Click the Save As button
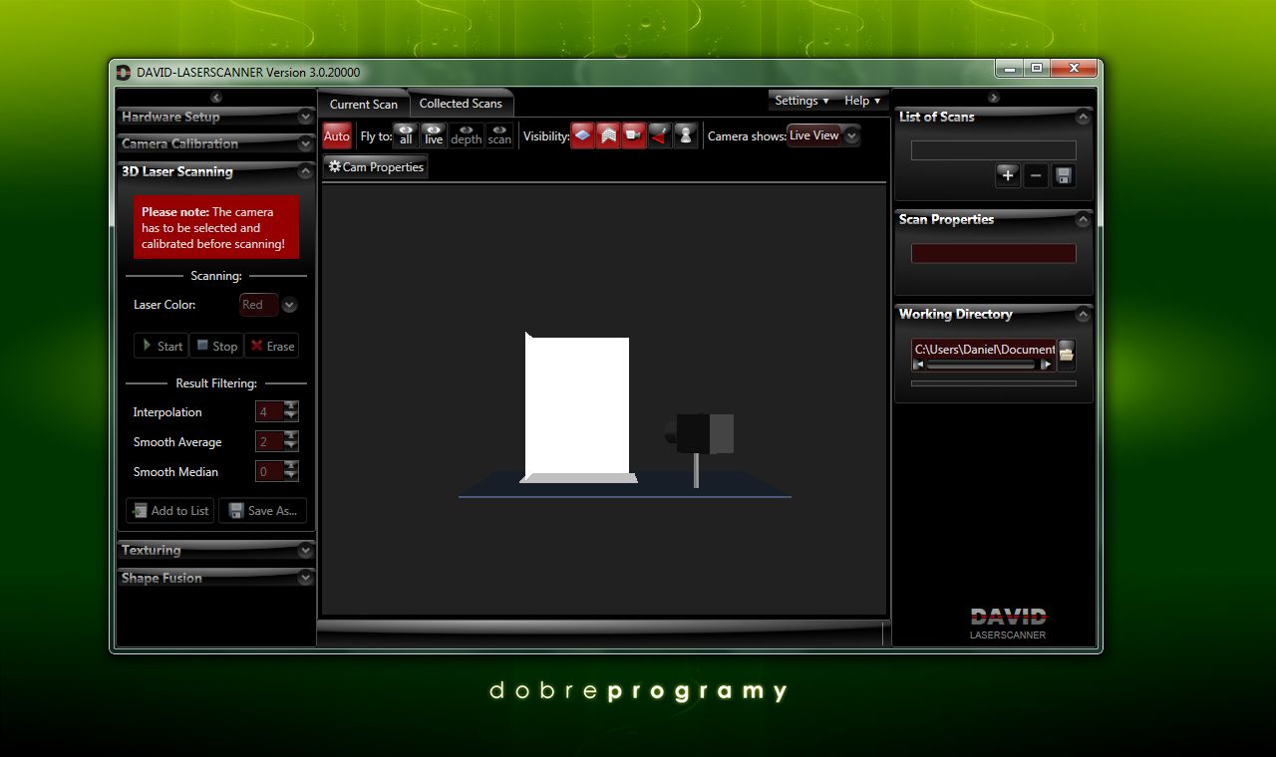 [x=263, y=510]
